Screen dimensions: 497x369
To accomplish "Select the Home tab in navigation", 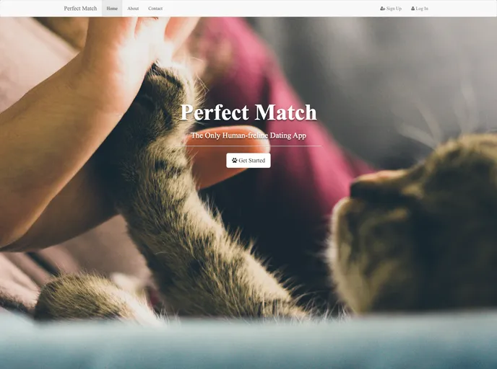I will (x=112, y=9).
